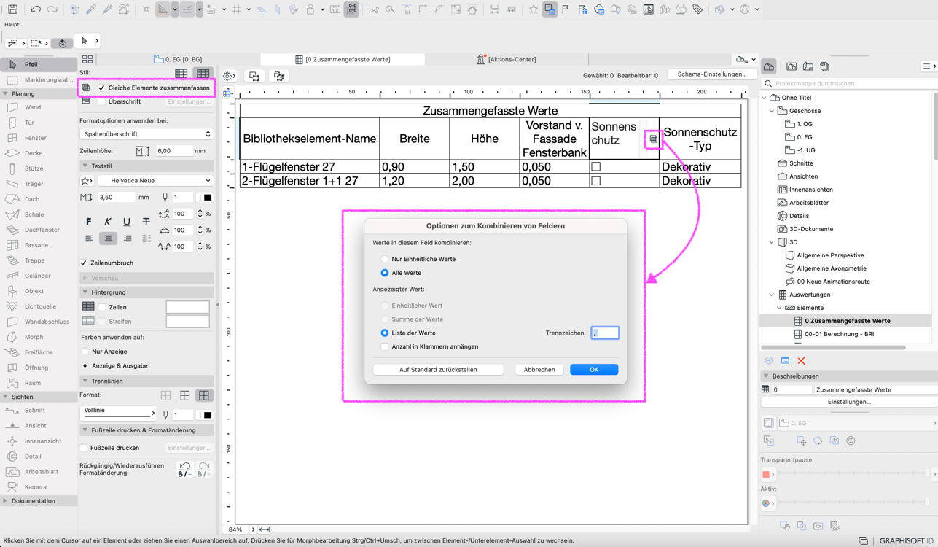Click the save icon in toolbar

[x=12, y=9]
